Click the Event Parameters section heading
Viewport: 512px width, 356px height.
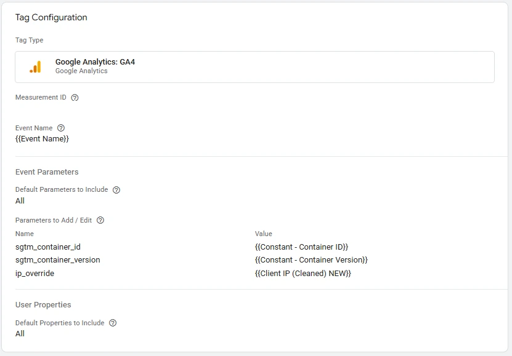point(47,172)
